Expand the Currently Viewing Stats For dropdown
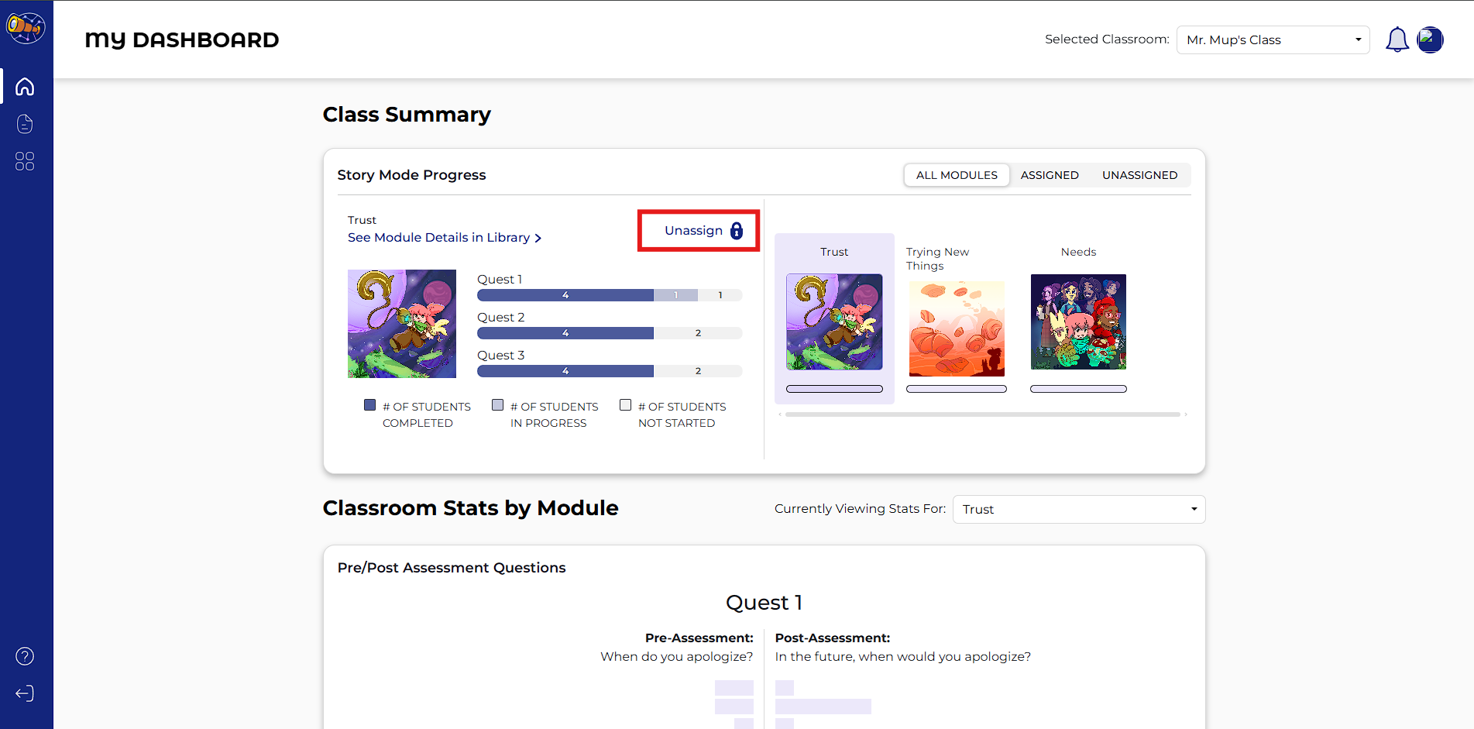This screenshot has height=729, width=1474. [x=1078, y=509]
